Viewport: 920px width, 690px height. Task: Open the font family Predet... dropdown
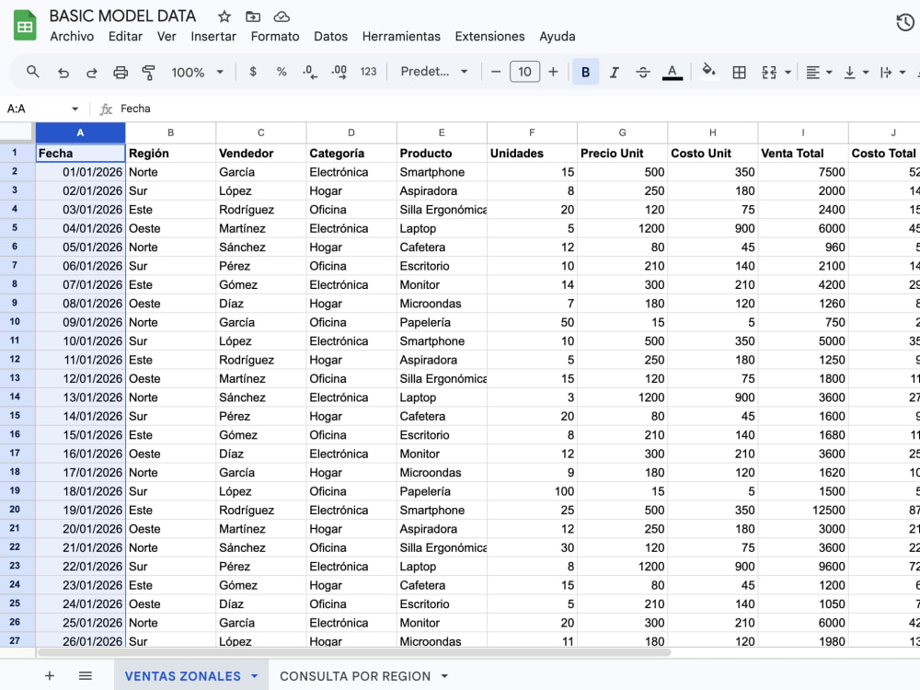[434, 72]
